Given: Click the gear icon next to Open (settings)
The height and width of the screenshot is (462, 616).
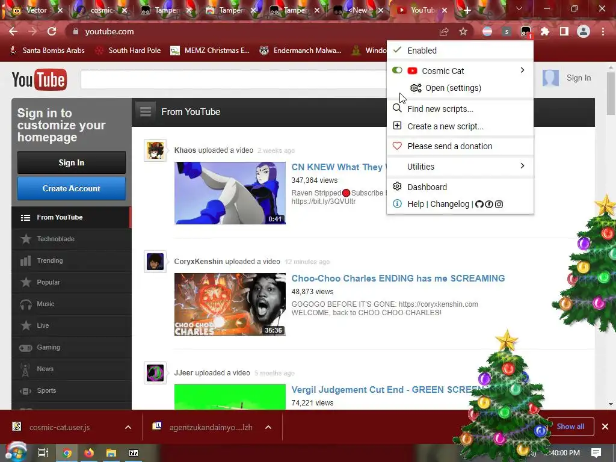Looking at the screenshot, I should point(416,88).
